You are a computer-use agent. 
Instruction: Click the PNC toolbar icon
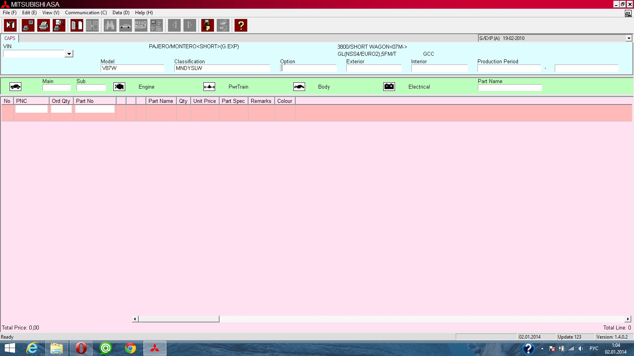tap(141, 25)
